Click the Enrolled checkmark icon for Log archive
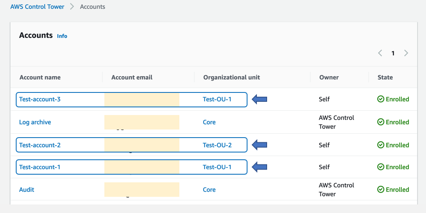 coord(381,122)
